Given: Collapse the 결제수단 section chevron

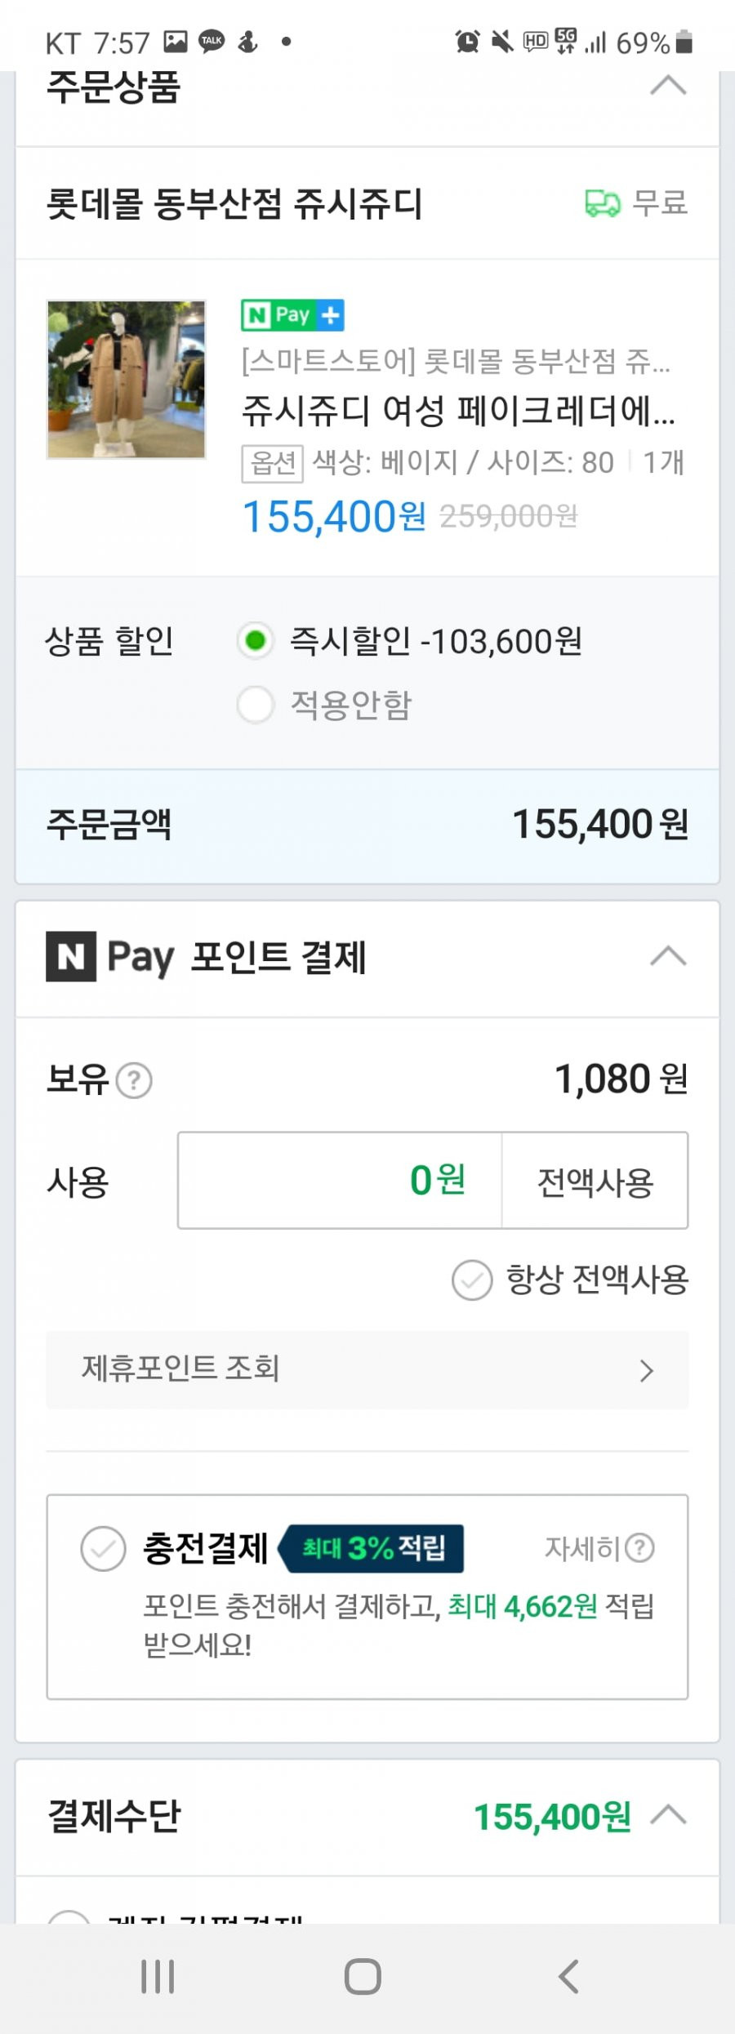Looking at the screenshot, I should 668,1815.
